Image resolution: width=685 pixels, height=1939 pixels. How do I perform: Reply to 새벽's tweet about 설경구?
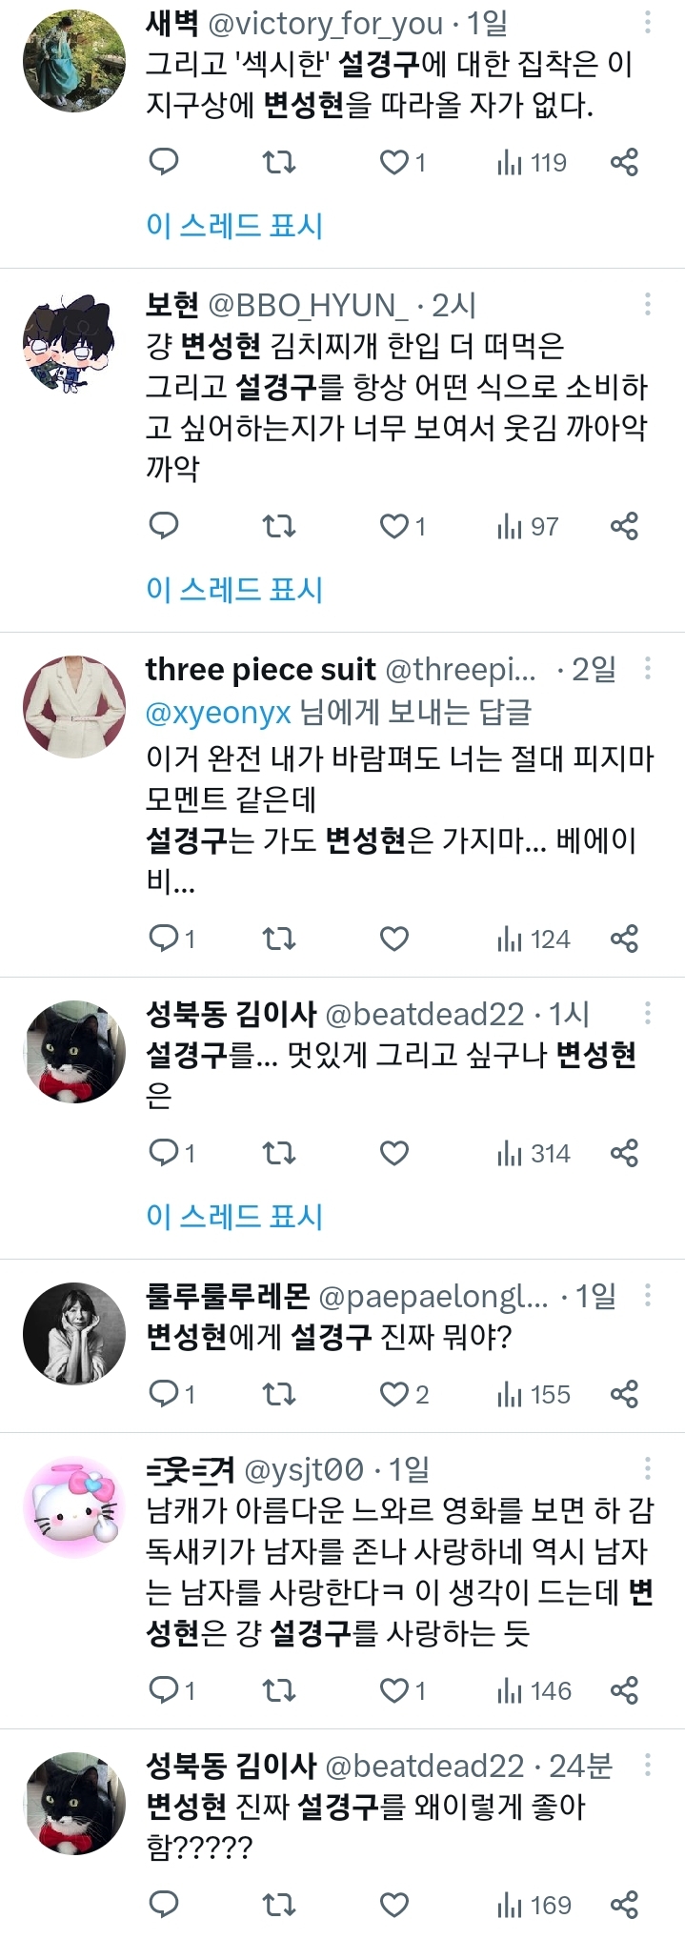(x=164, y=162)
